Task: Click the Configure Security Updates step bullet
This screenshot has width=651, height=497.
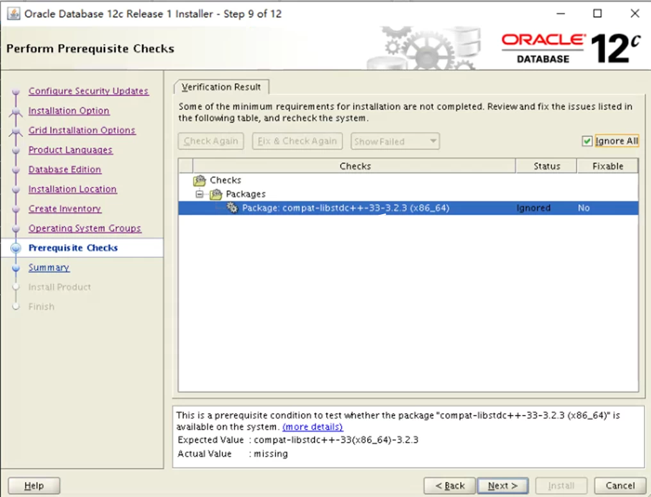Action: pos(16,91)
